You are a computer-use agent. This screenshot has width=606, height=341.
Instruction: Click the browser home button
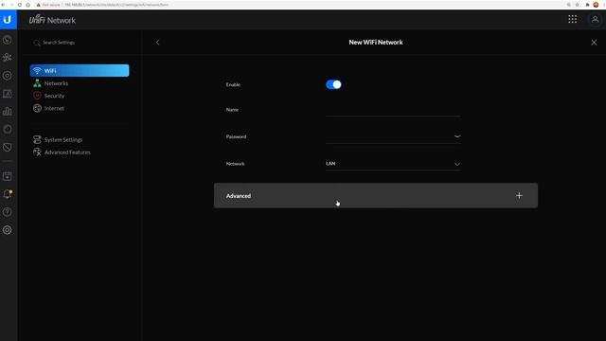pos(27,5)
